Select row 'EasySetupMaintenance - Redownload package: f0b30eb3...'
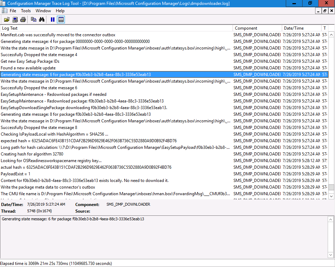The image size is (335, 267). 164,101
